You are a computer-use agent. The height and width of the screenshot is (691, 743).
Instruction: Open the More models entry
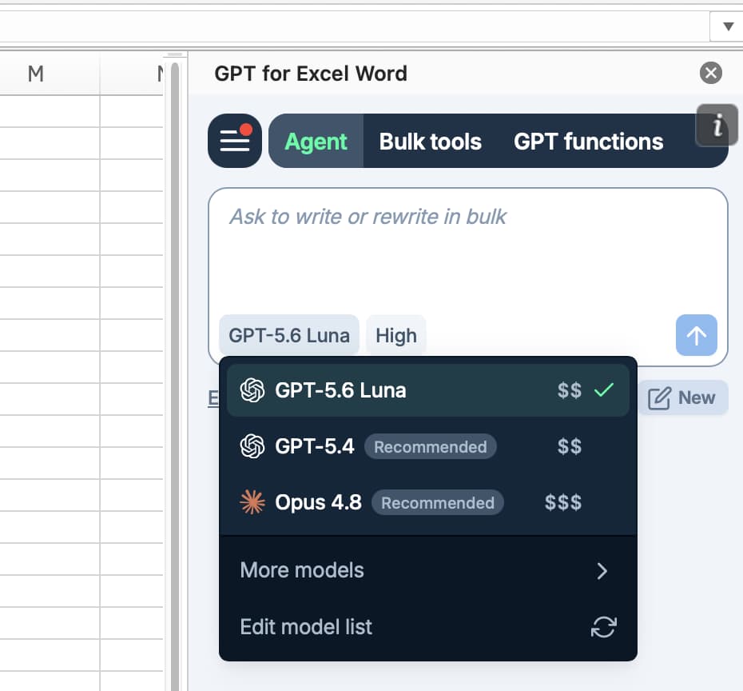pos(428,570)
